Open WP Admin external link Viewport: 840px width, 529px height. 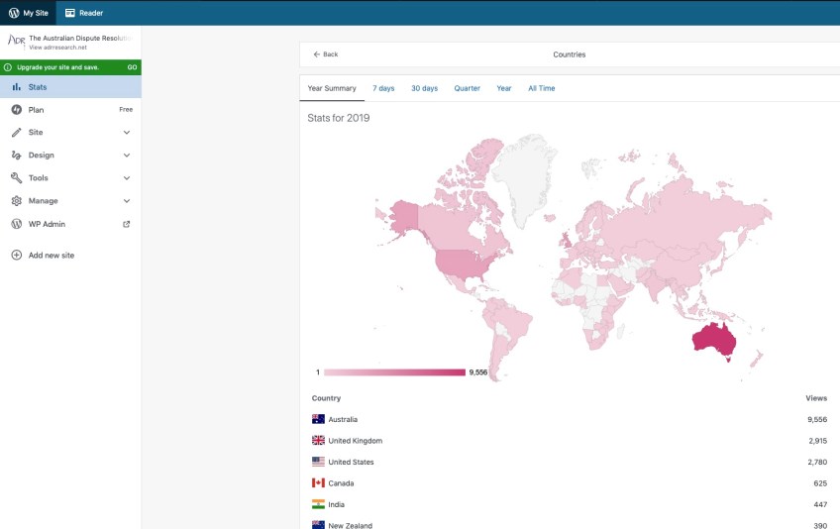coord(126,224)
